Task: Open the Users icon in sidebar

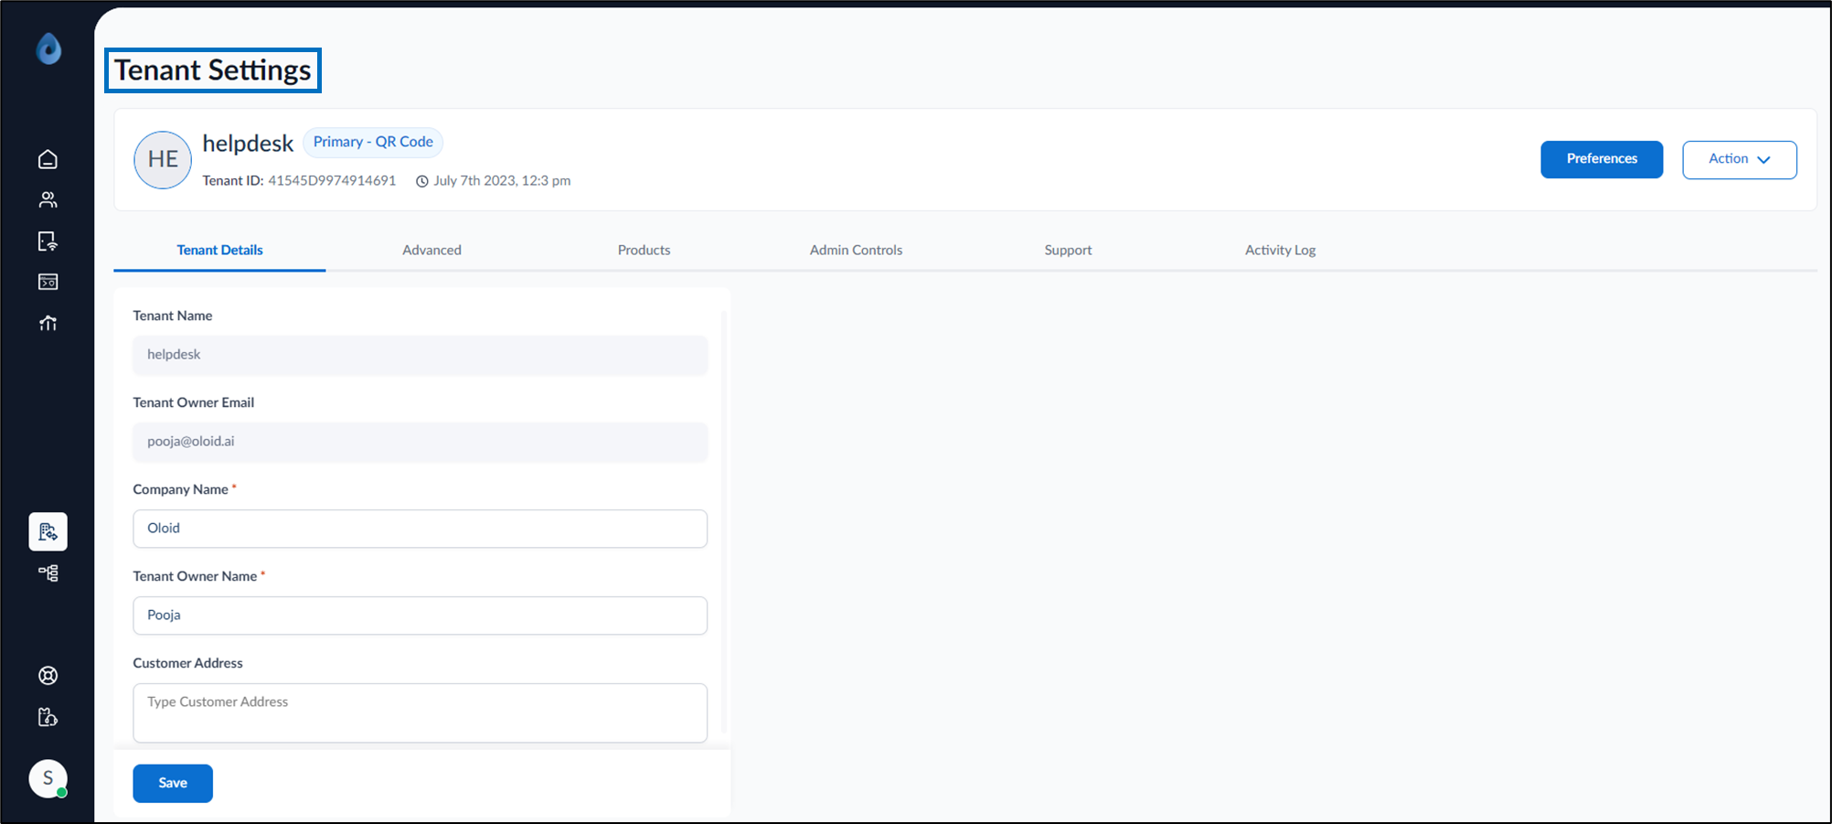Action: [x=48, y=199]
